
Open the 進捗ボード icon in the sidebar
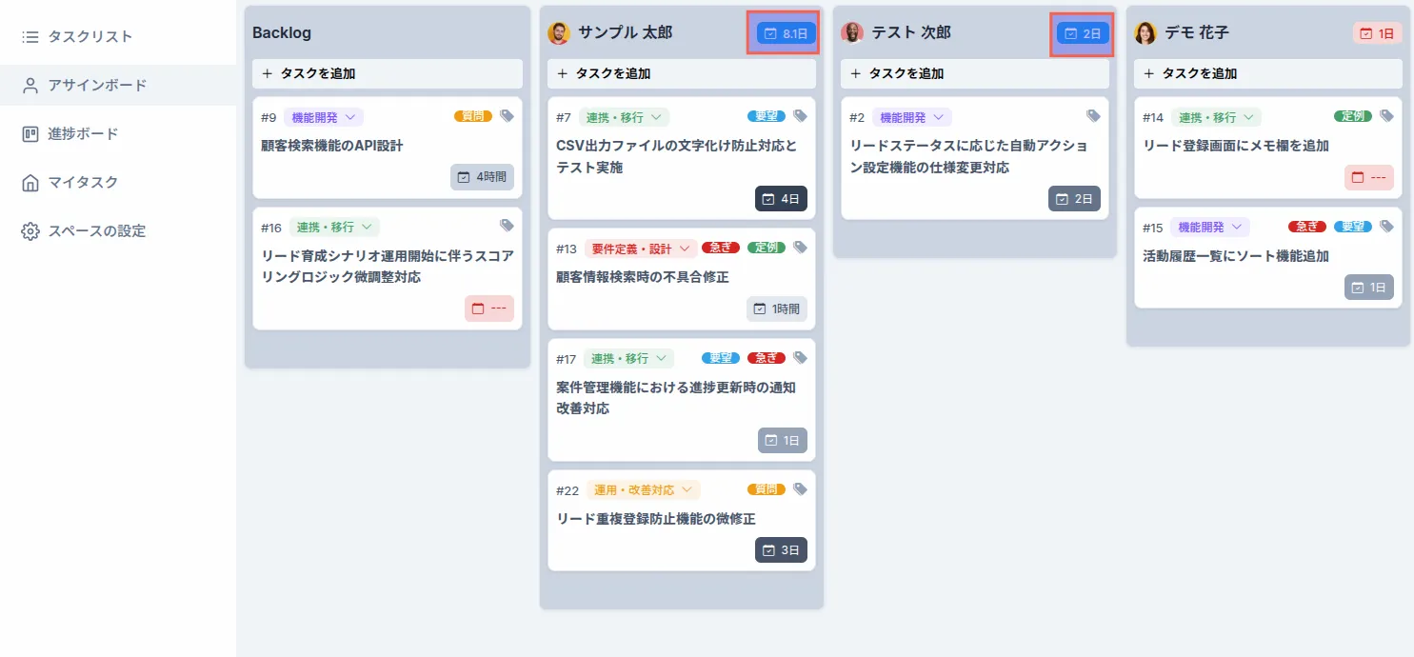click(30, 133)
